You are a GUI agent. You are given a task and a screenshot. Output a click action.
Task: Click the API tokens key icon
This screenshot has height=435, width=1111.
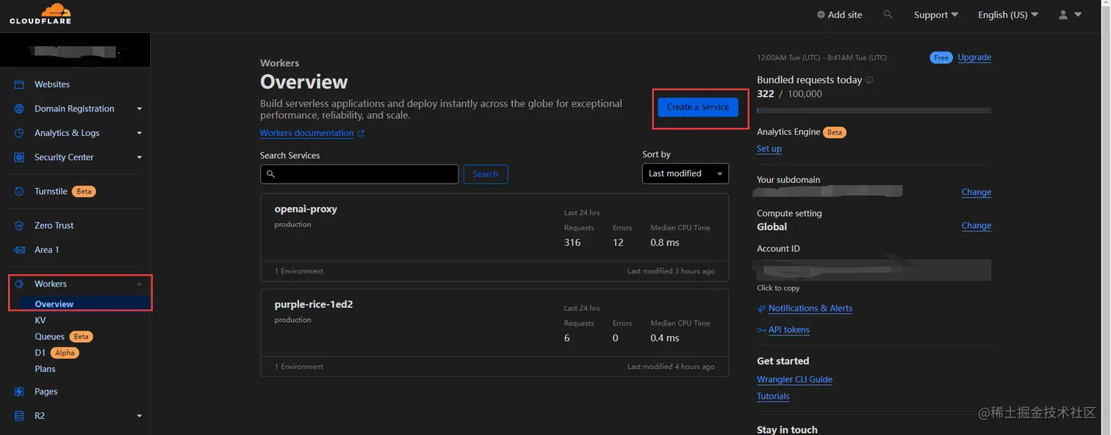tap(761, 330)
